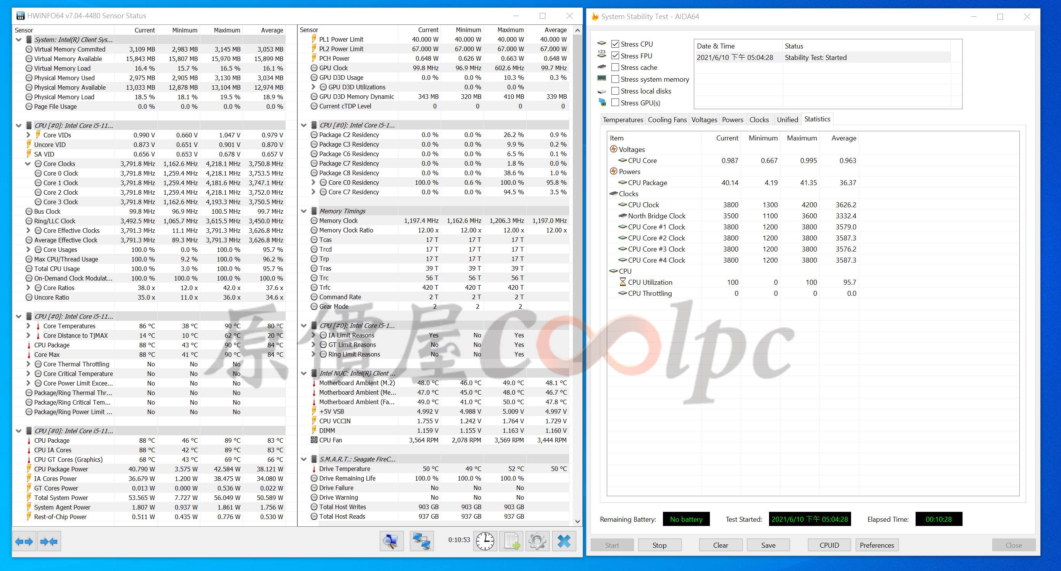
Task: Open HWiNFO sensor settings gear icon
Action: pos(537,541)
